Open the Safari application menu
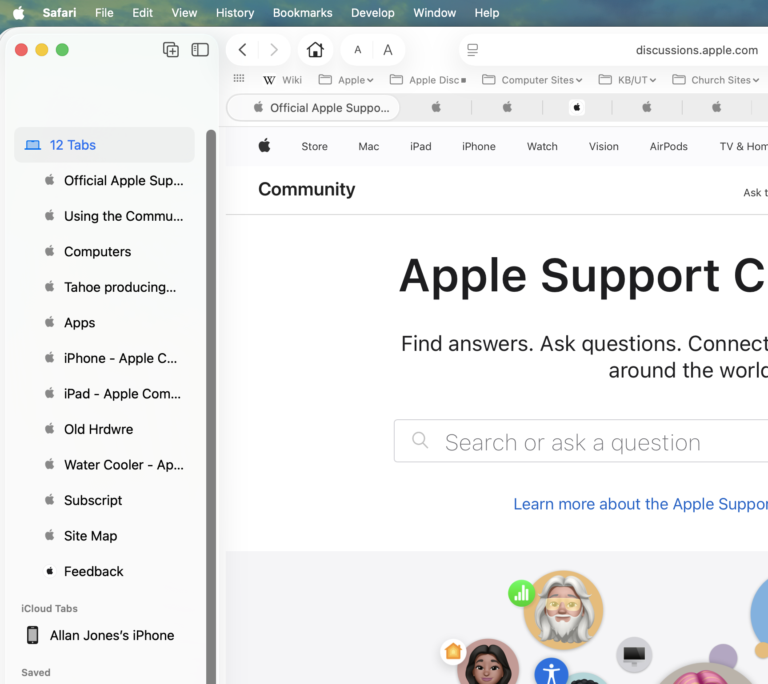This screenshot has width=768, height=684. pos(60,13)
